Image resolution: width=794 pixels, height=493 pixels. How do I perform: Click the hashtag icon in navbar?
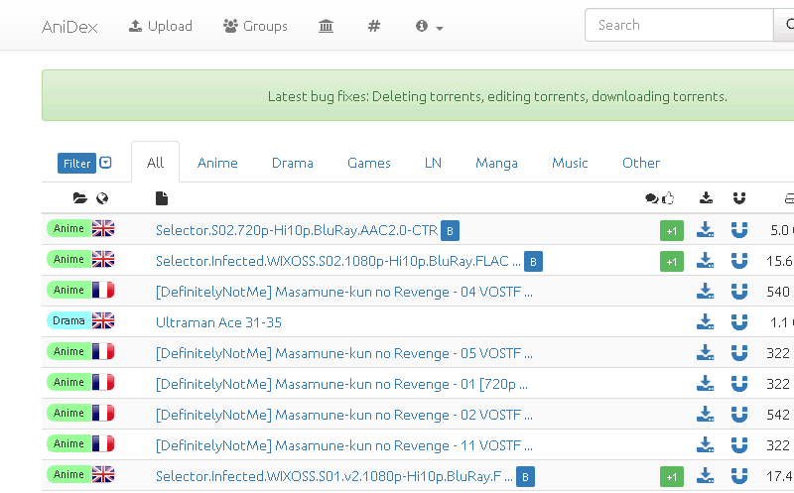(374, 26)
